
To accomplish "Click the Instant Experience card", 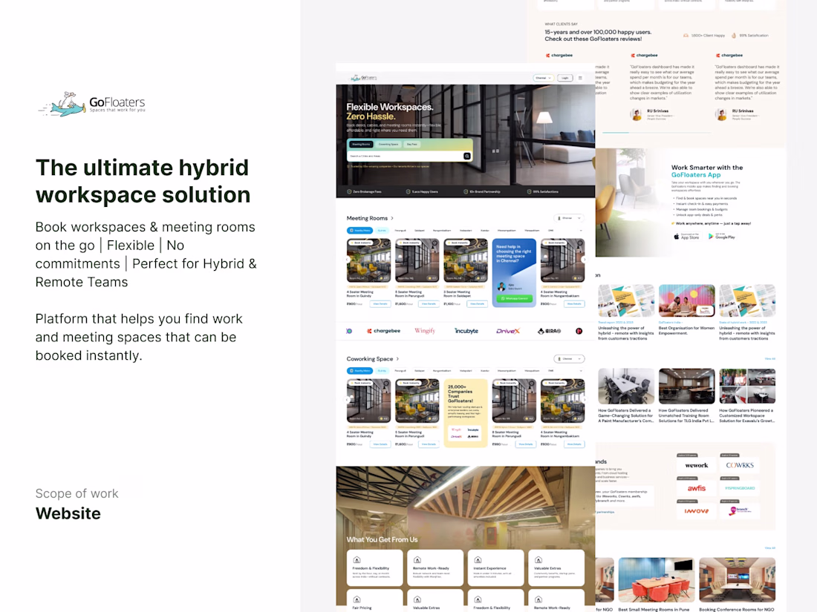I will click(x=495, y=567).
